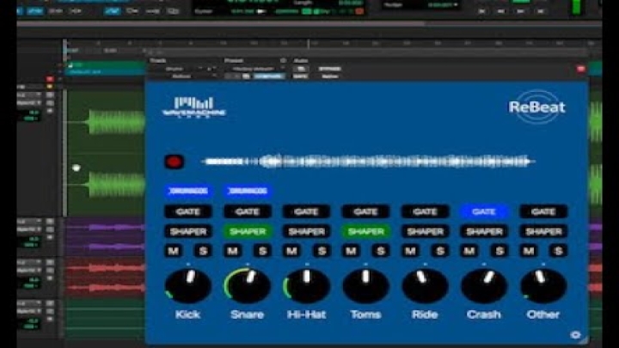
Task: Click the Toms label text
Action: (x=365, y=314)
